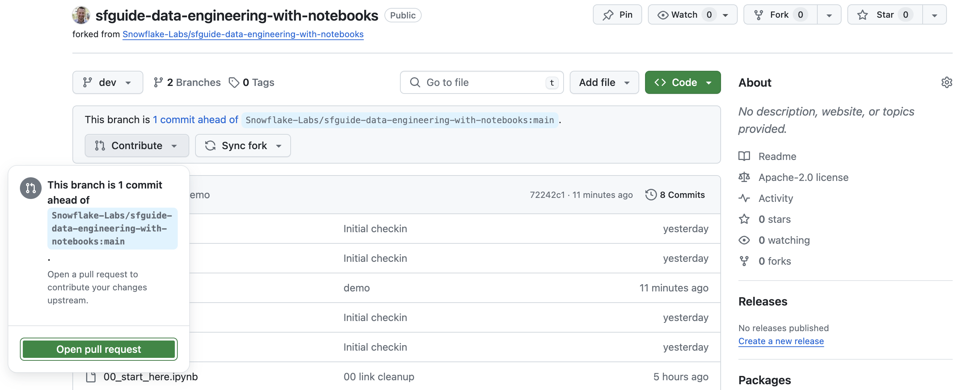The height and width of the screenshot is (390, 965).
Task: Click the Code angle brackets icon
Action: pyautogui.click(x=660, y=82)
